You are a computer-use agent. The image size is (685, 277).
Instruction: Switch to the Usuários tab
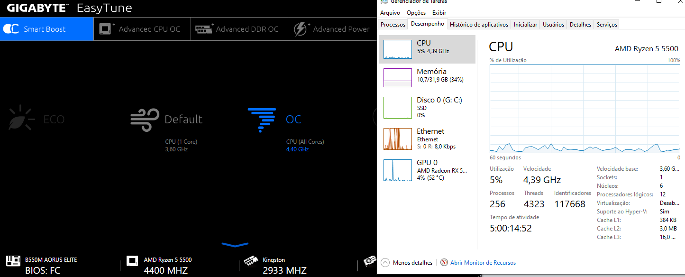(x=553, y=24)
